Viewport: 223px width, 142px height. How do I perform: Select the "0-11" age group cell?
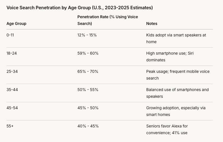(10, 35)
